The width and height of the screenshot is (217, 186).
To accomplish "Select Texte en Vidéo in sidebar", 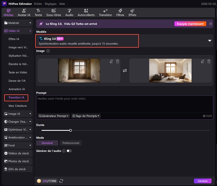I will (18, 72).
